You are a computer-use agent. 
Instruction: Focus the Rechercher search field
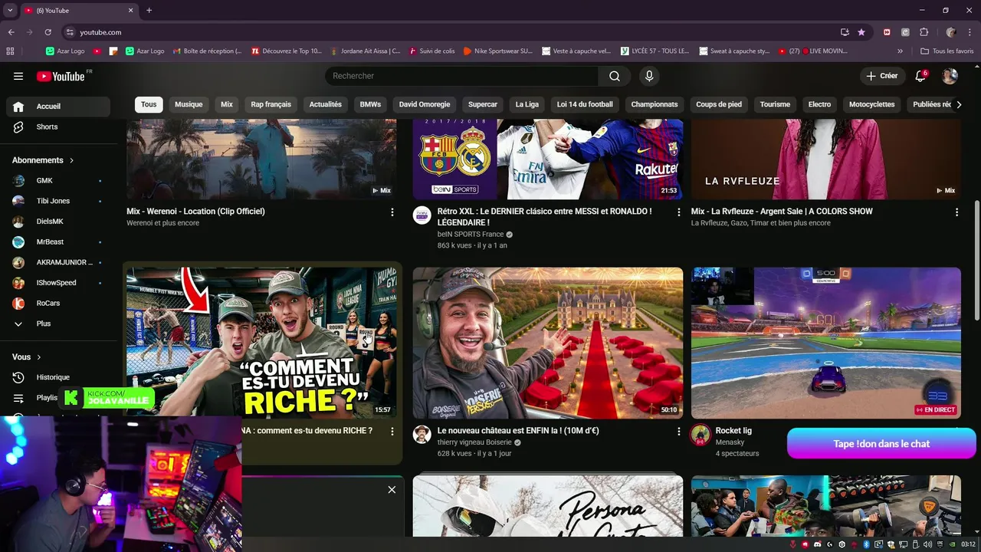[461, 76]
